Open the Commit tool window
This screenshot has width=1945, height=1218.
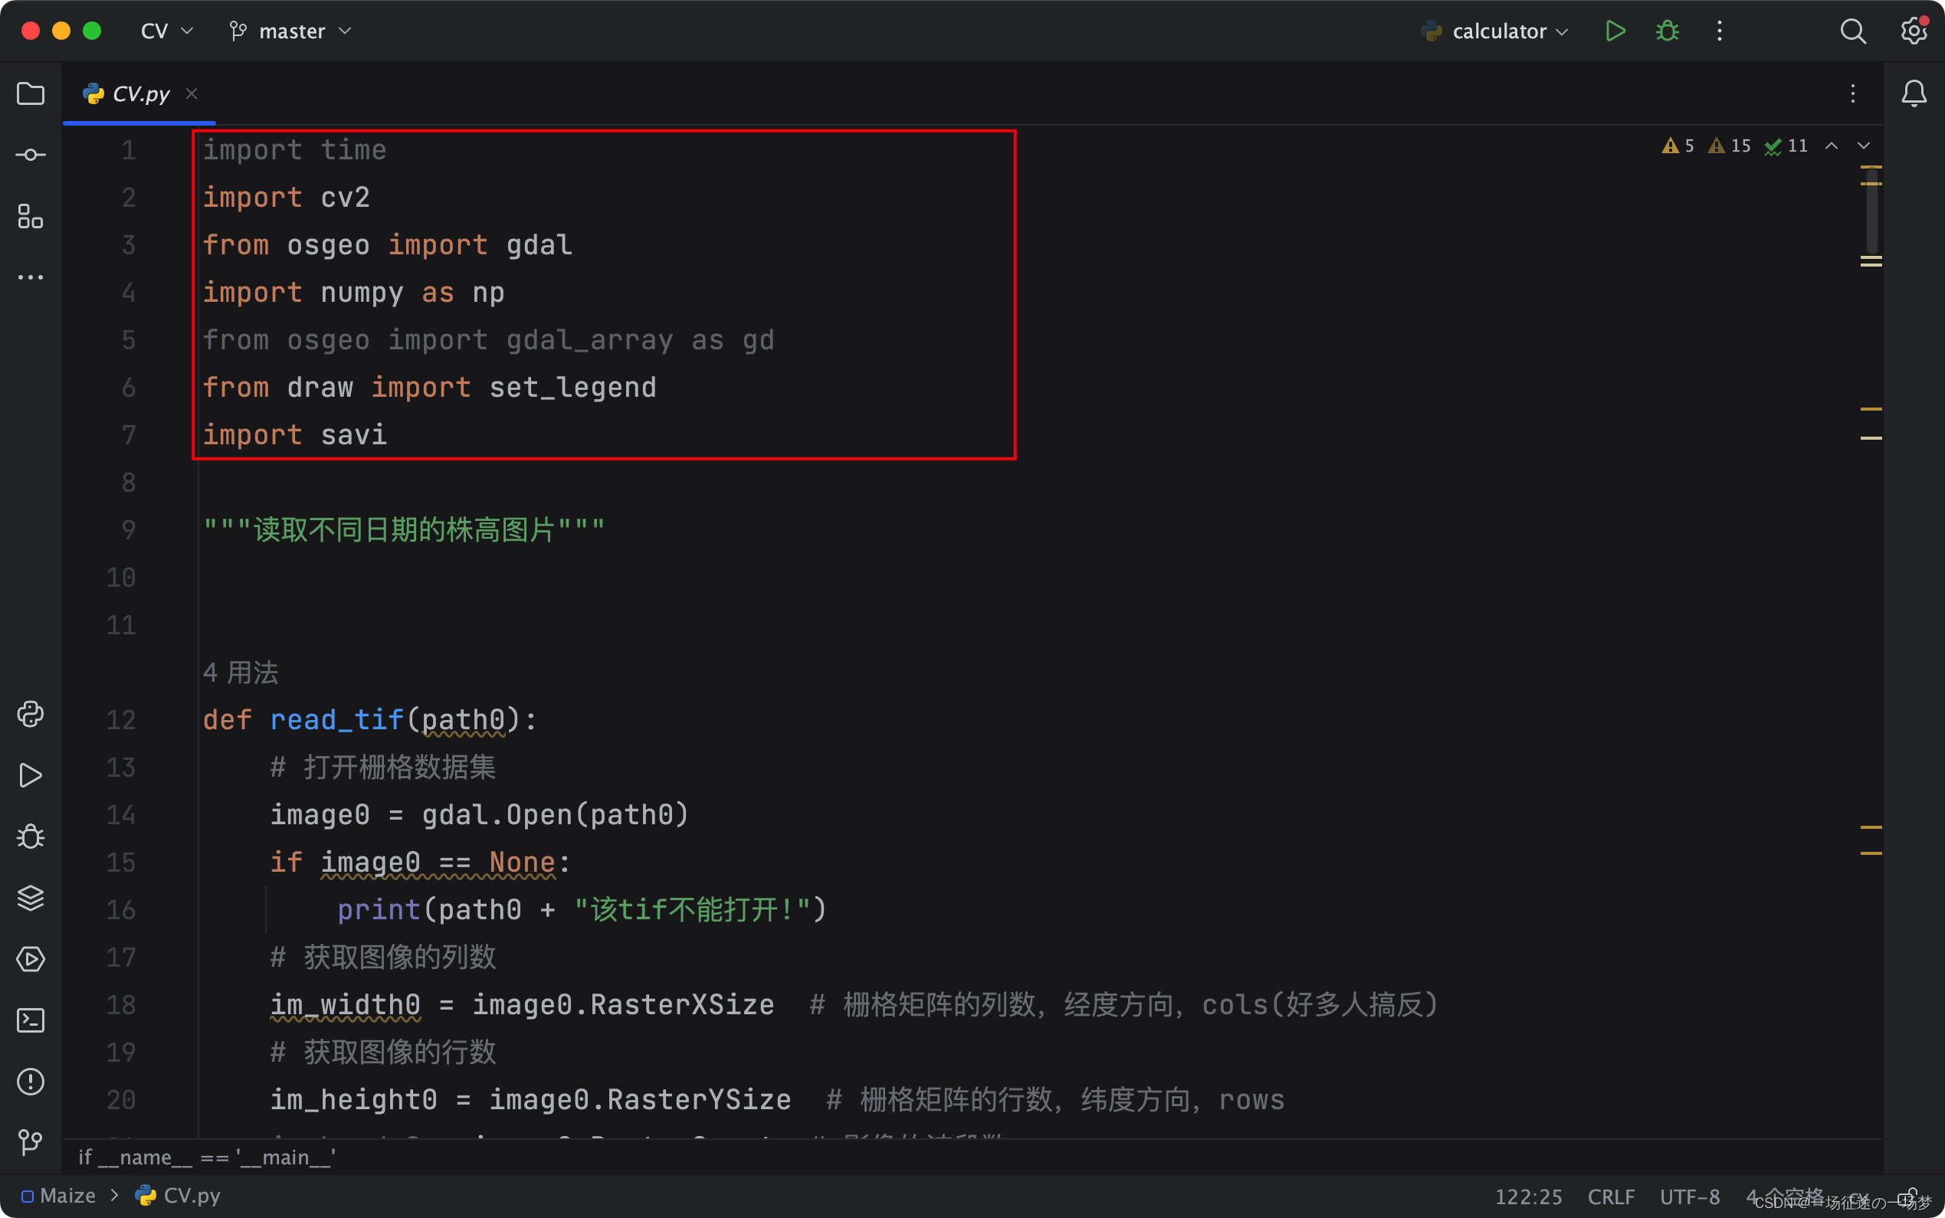tap(31, 155)
